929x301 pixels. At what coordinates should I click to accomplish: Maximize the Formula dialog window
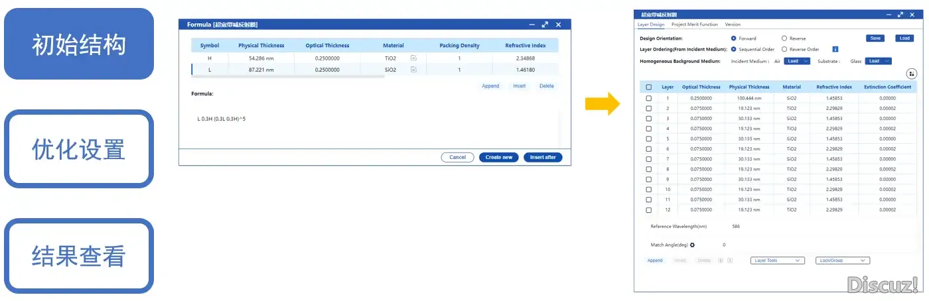pos(545,25)
